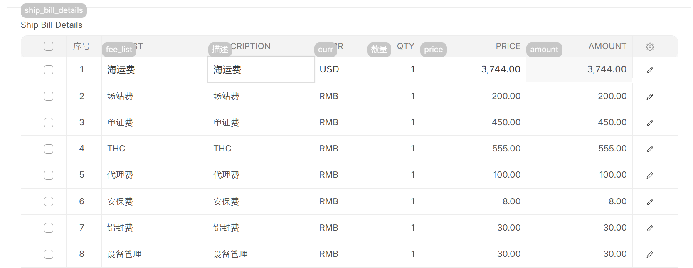
Task: Click RMB currency cell in row 2
Action: click(x=340, y=96)
